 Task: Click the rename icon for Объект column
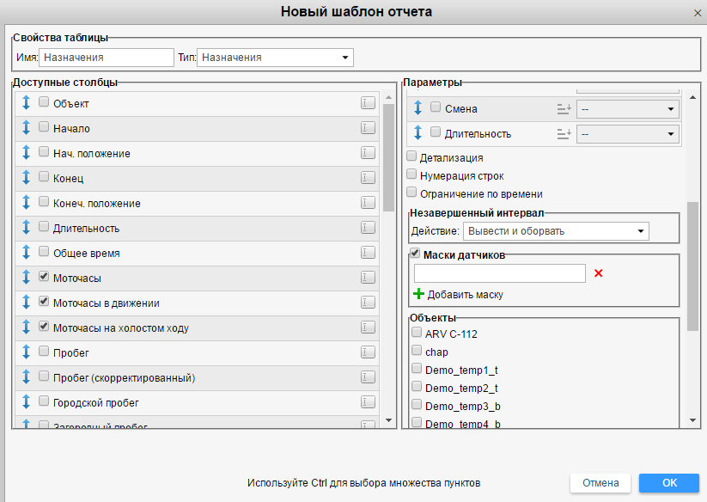coord(368,103)
